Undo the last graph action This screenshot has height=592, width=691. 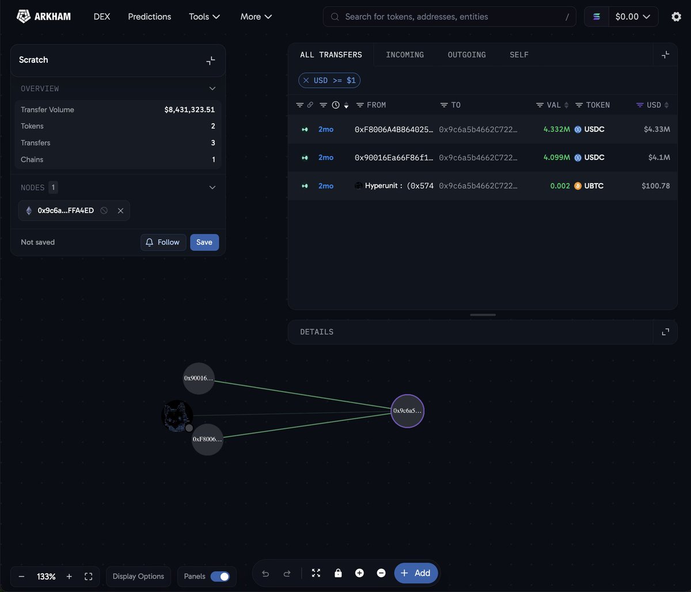[x=265, y=573]
